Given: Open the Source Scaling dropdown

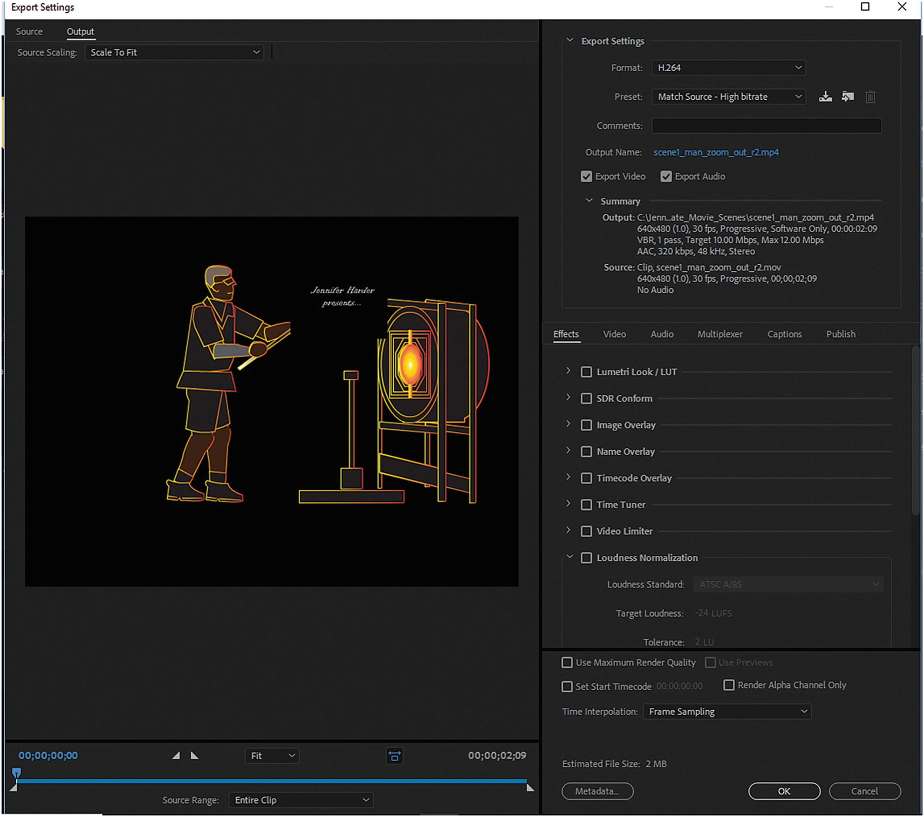Looking at the screenshot, I should (174, 52).
